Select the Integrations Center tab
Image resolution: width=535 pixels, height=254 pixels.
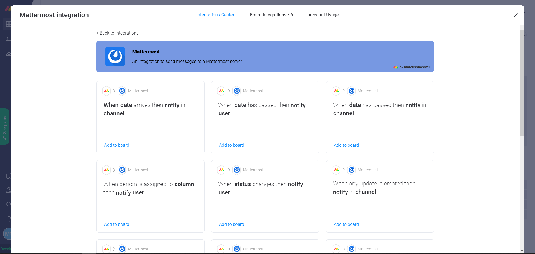pyautogui.click(x=215, y=15)
